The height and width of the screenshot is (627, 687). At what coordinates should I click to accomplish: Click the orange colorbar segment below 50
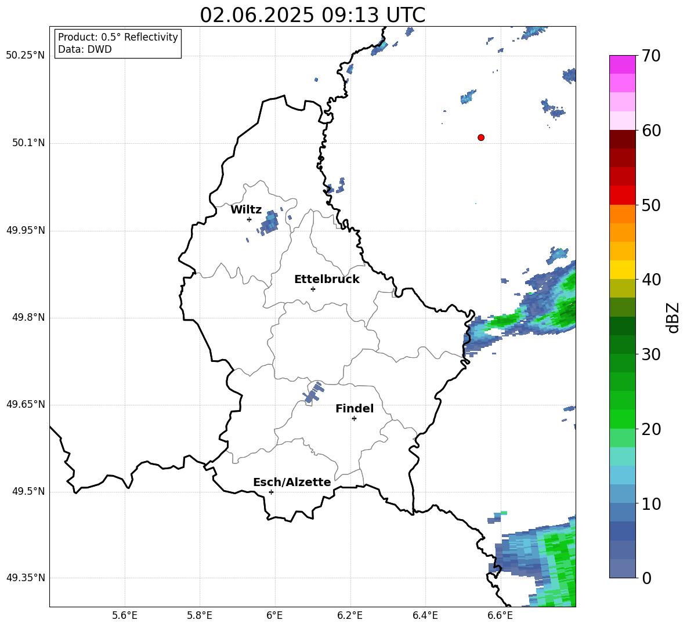622,214
